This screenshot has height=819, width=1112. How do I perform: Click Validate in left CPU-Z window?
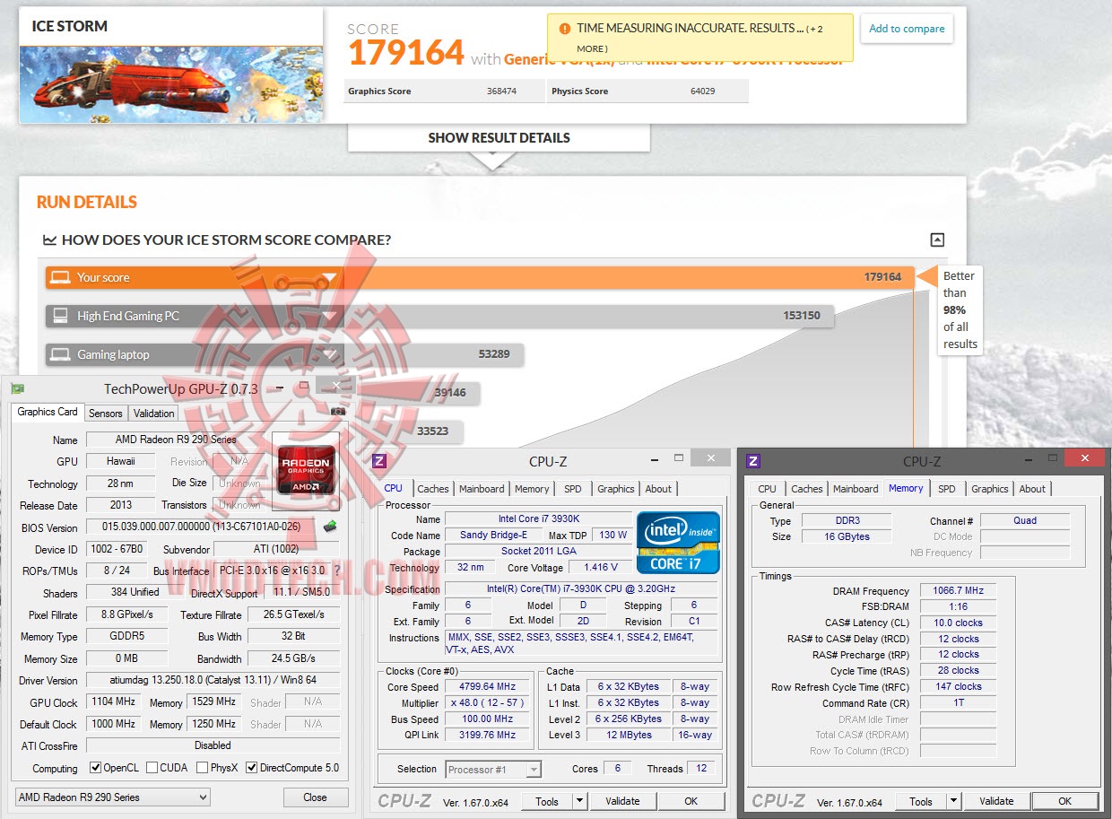[622, 801]
